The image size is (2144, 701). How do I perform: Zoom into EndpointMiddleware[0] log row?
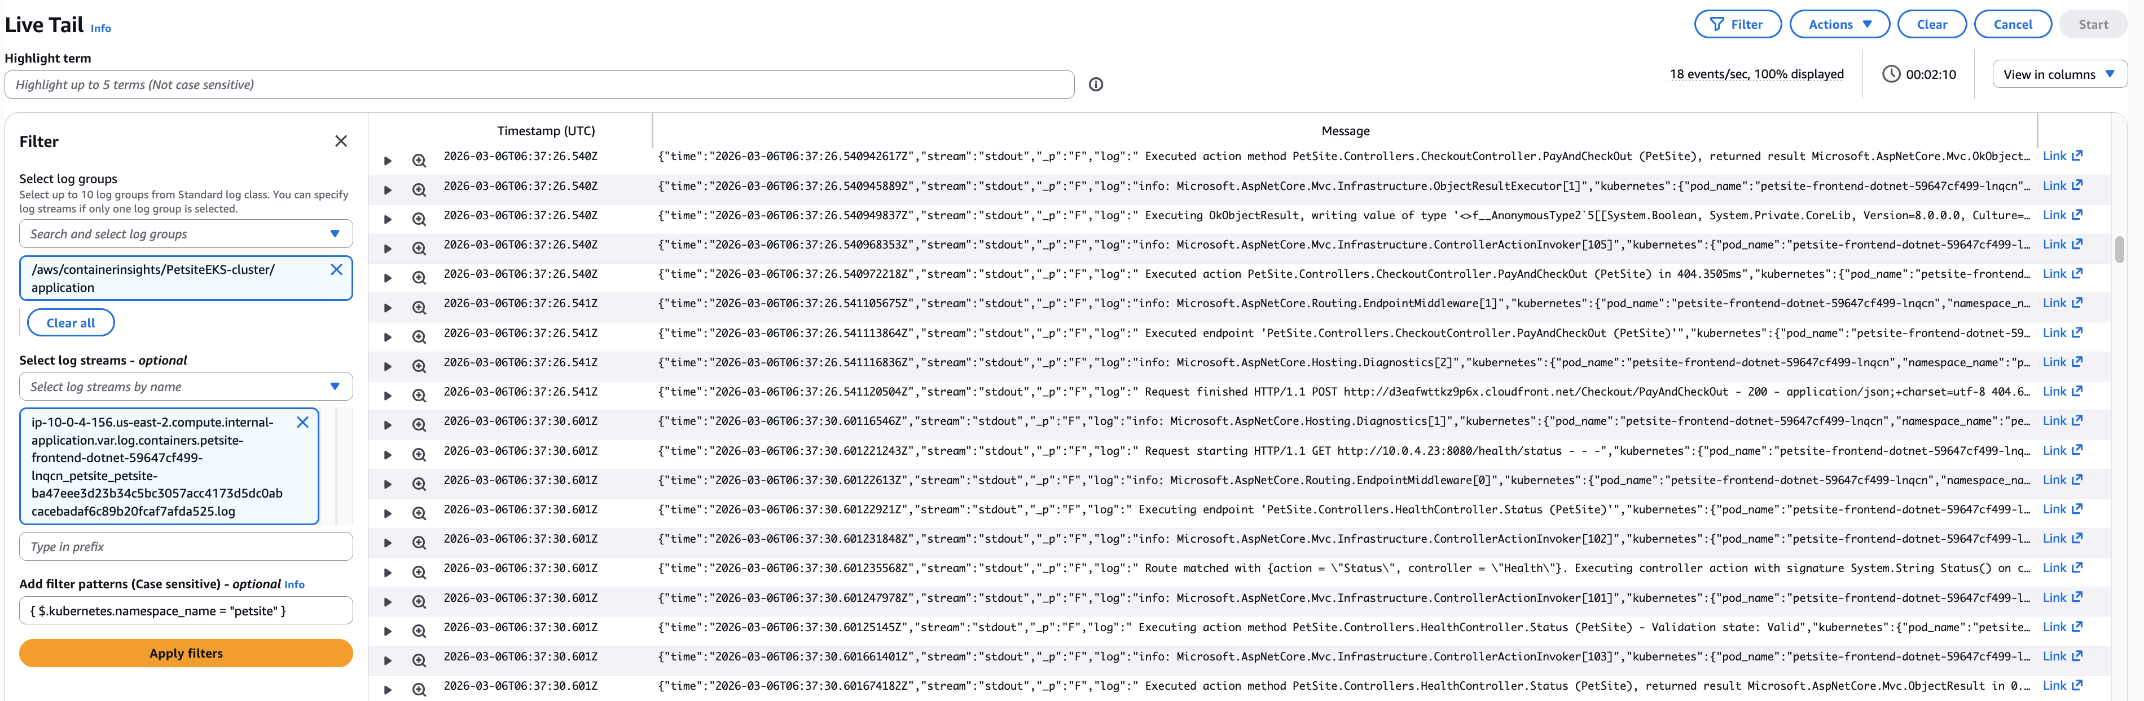[419, 484]
